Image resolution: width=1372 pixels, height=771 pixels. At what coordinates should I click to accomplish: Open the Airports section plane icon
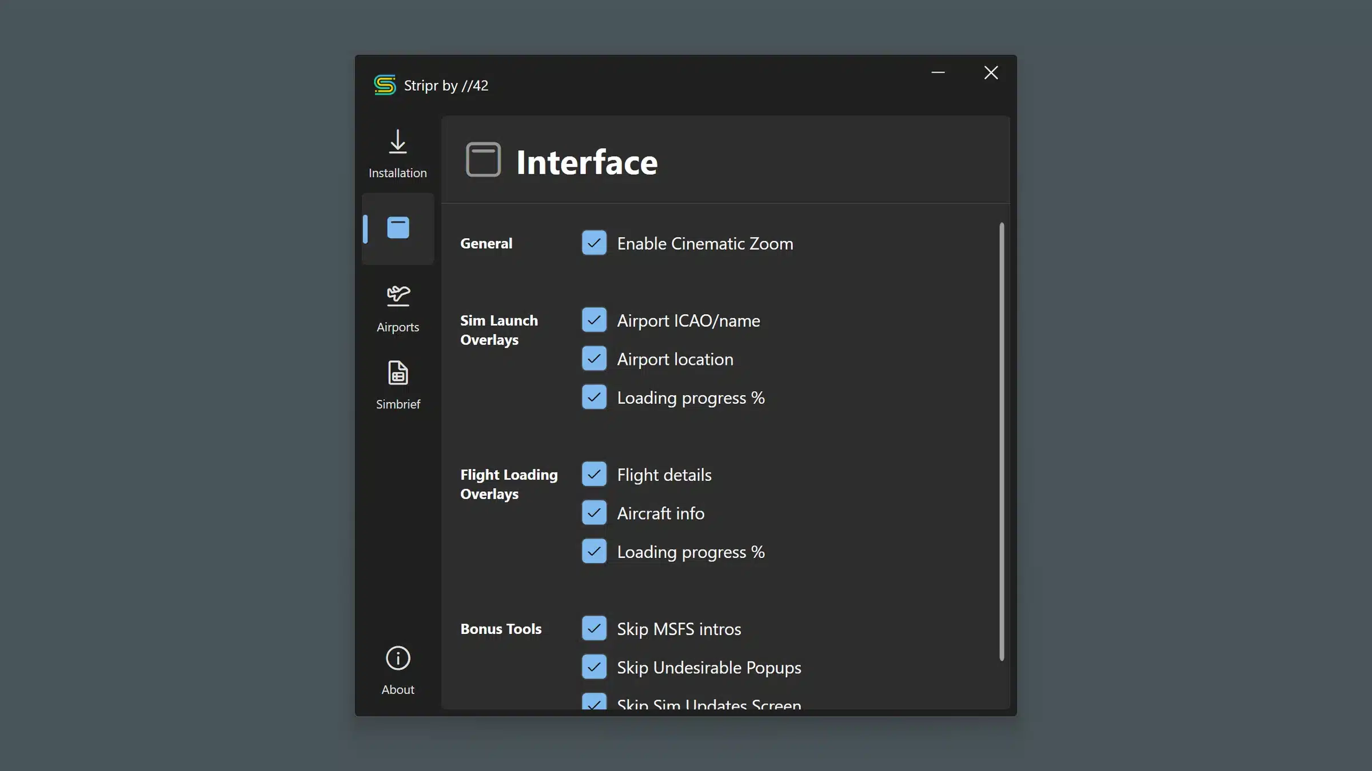(398, 296)
